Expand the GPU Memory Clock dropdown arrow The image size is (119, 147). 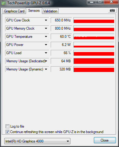pos(46,28)
